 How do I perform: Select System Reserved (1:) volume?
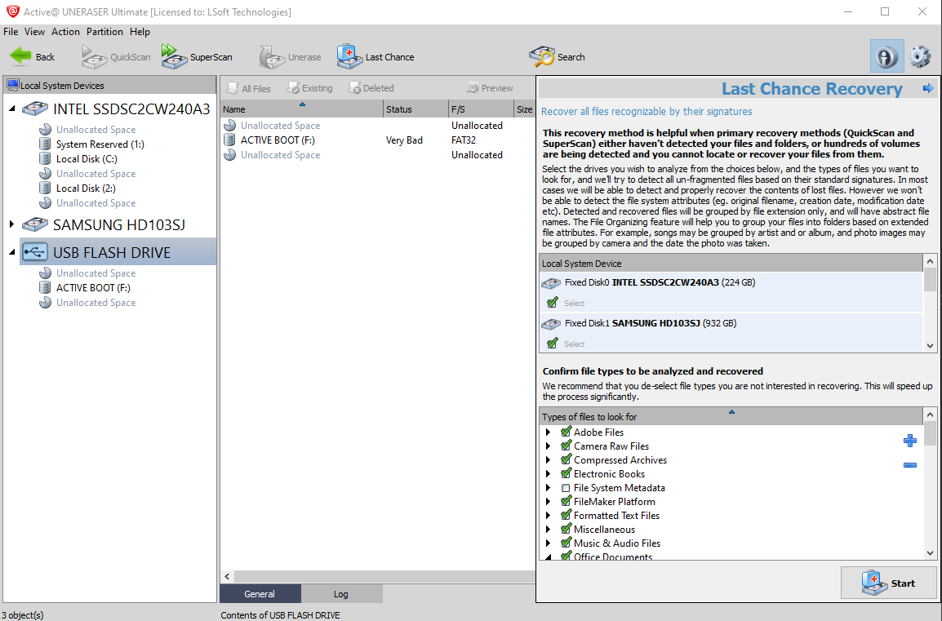[100, 144]
